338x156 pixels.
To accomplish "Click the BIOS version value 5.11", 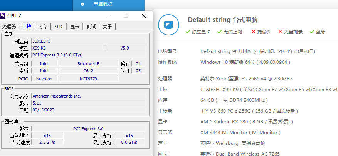I will point(88,103).
